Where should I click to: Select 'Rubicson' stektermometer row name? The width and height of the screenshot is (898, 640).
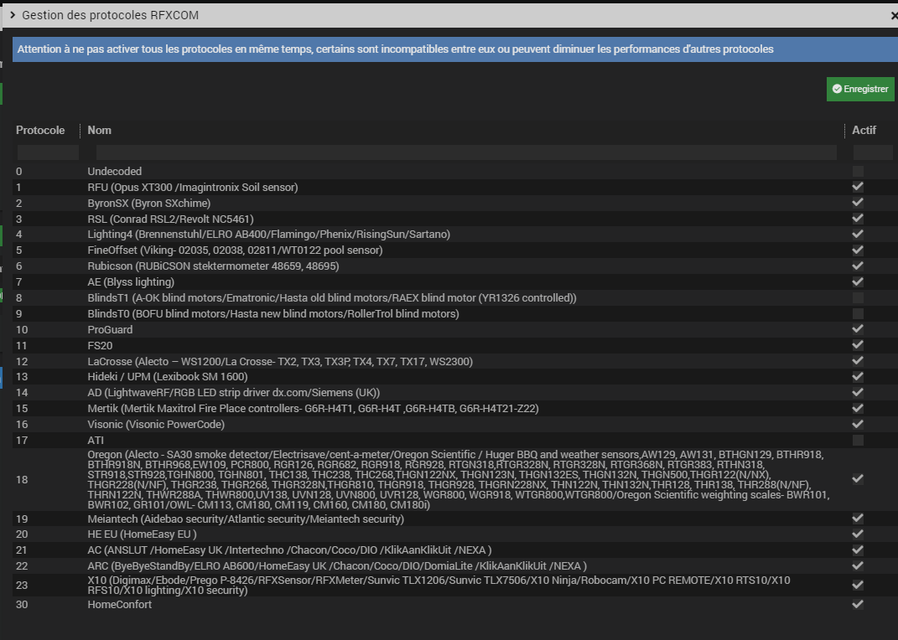[213, 266]
